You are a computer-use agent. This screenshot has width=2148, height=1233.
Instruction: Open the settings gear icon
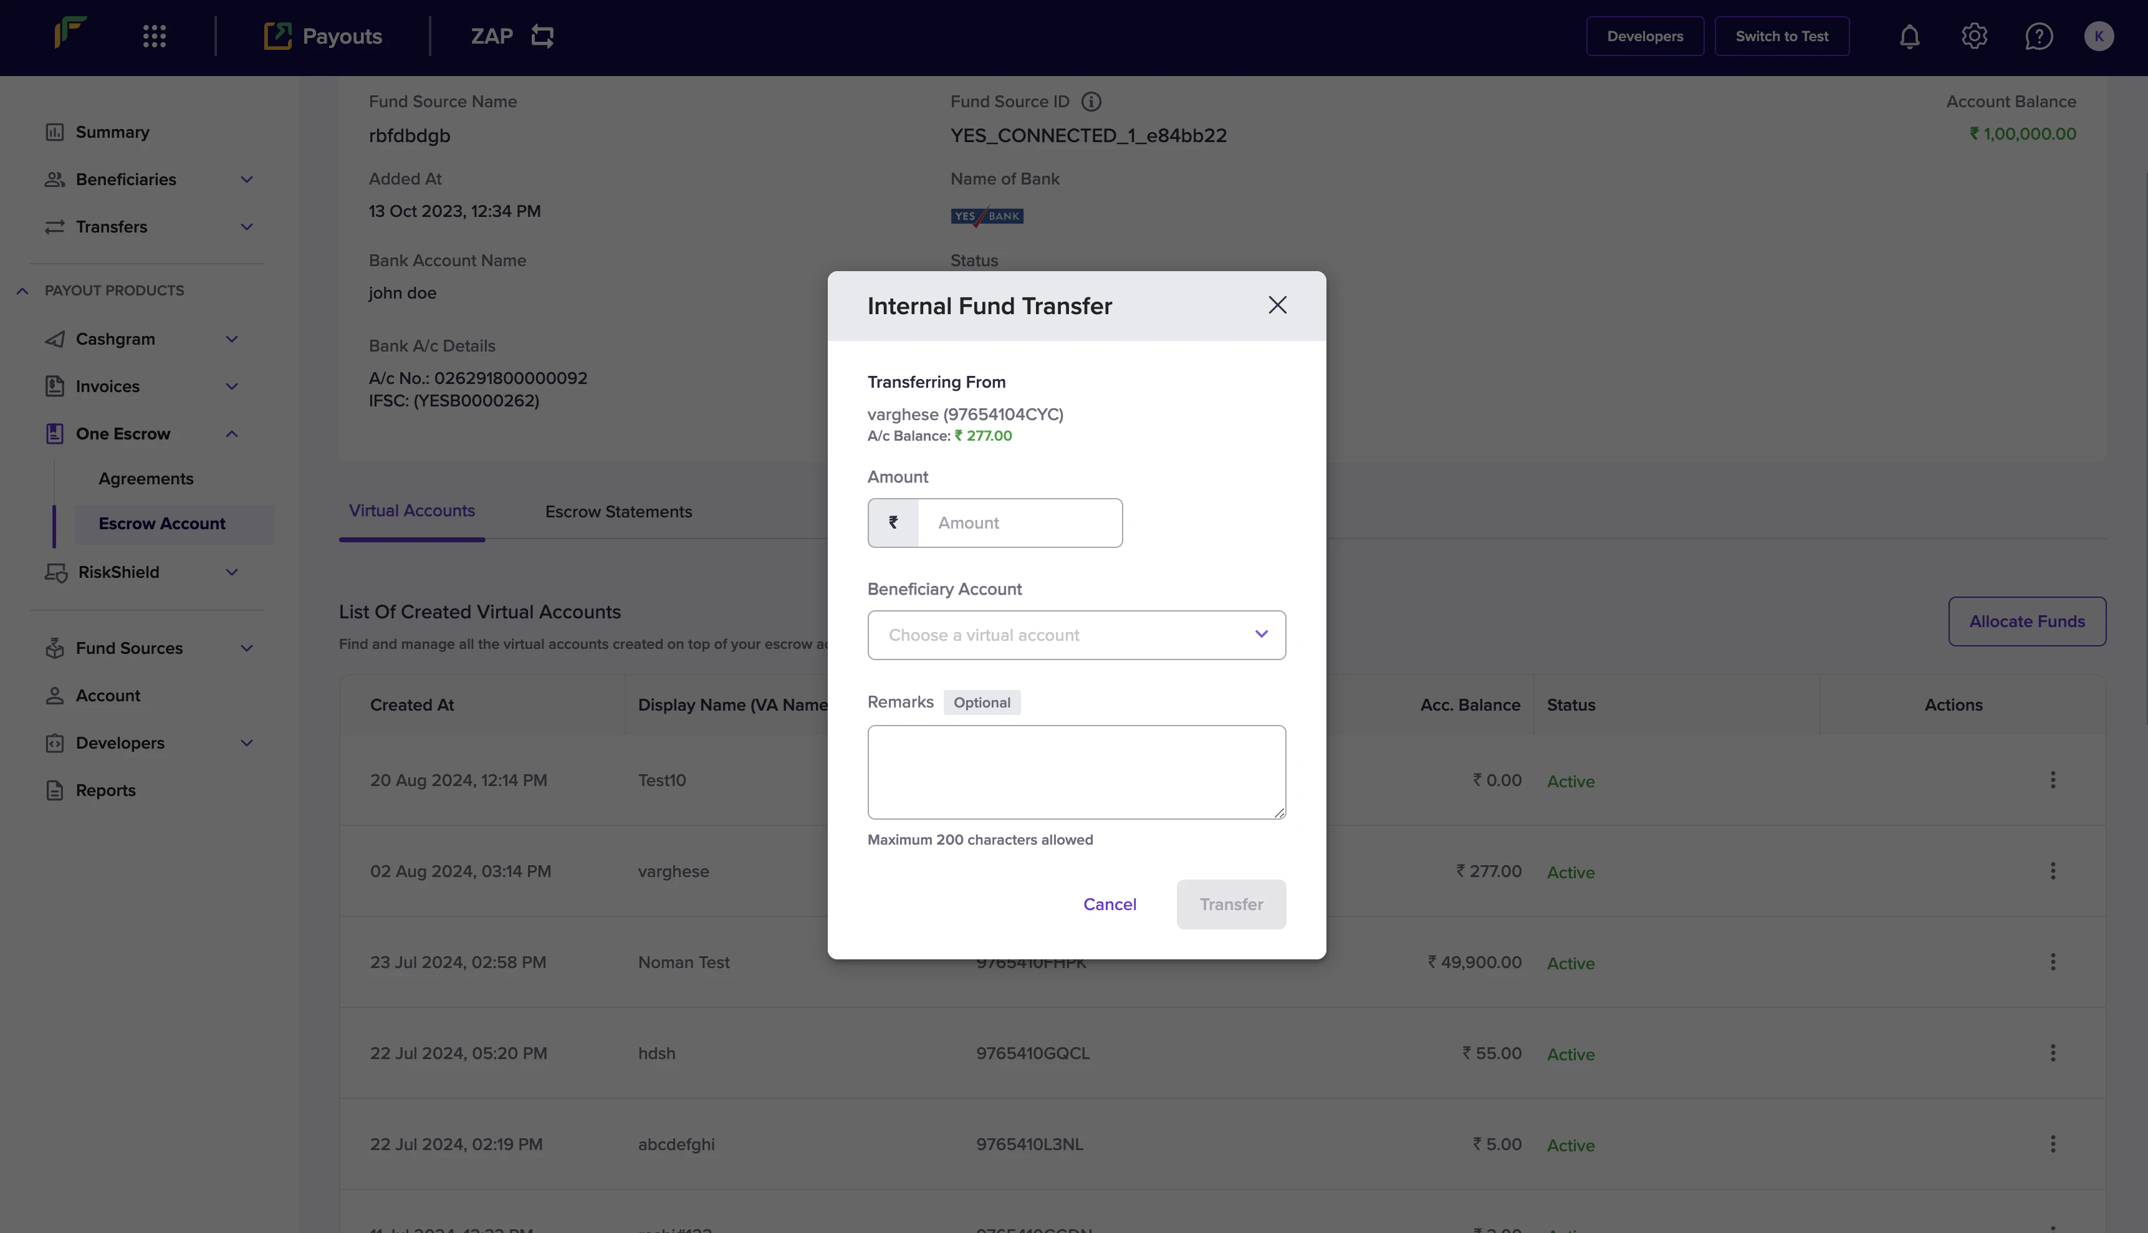pos(1973,36)
